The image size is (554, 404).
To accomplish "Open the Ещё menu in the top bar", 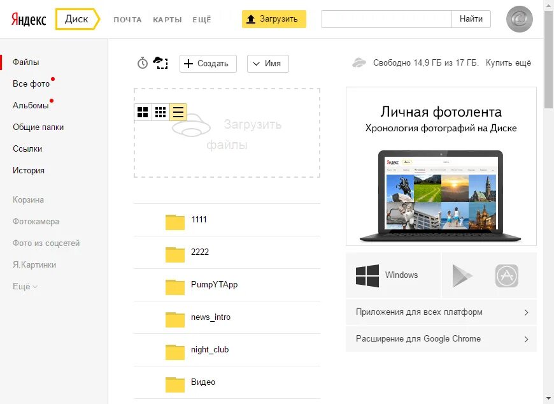I will click(x=202, y=20).
